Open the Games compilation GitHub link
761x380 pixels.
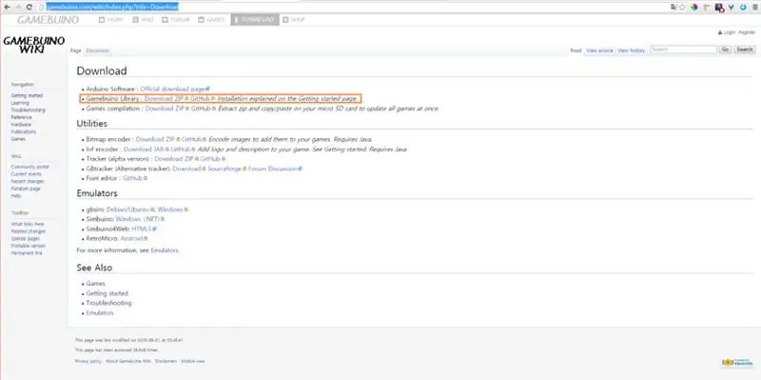[x=201, y=109]
